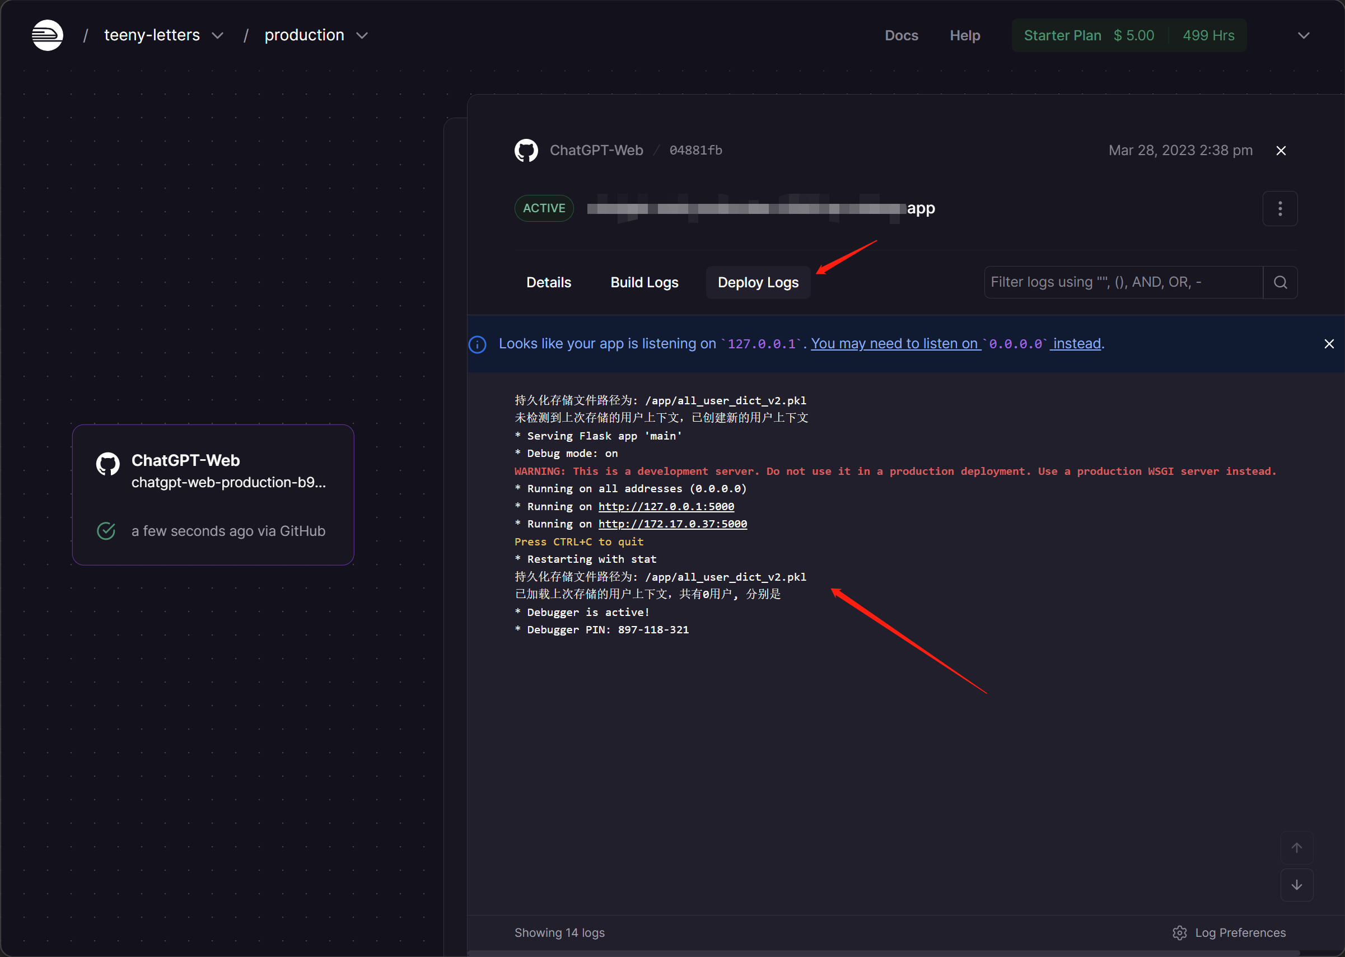Click the Log Preferences gear icon
Viewport: 1345px width, 957px height.
tap(1179, 933)
